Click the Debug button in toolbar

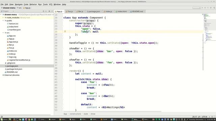[x=205, y=8]
